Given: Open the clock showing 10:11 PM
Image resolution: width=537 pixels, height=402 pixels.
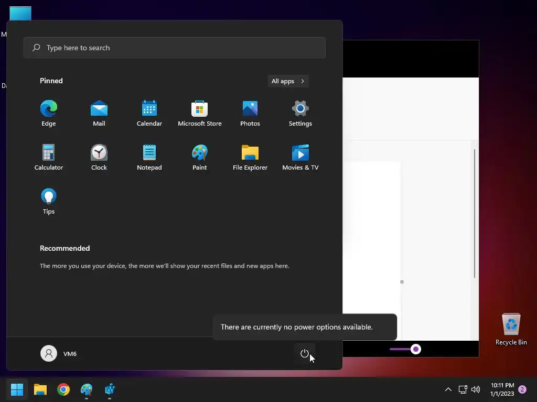Looking at the screenshot, I should click(x=502, y=389).
